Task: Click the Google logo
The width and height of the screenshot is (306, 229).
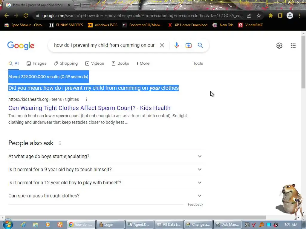Action: click(21, 46)
